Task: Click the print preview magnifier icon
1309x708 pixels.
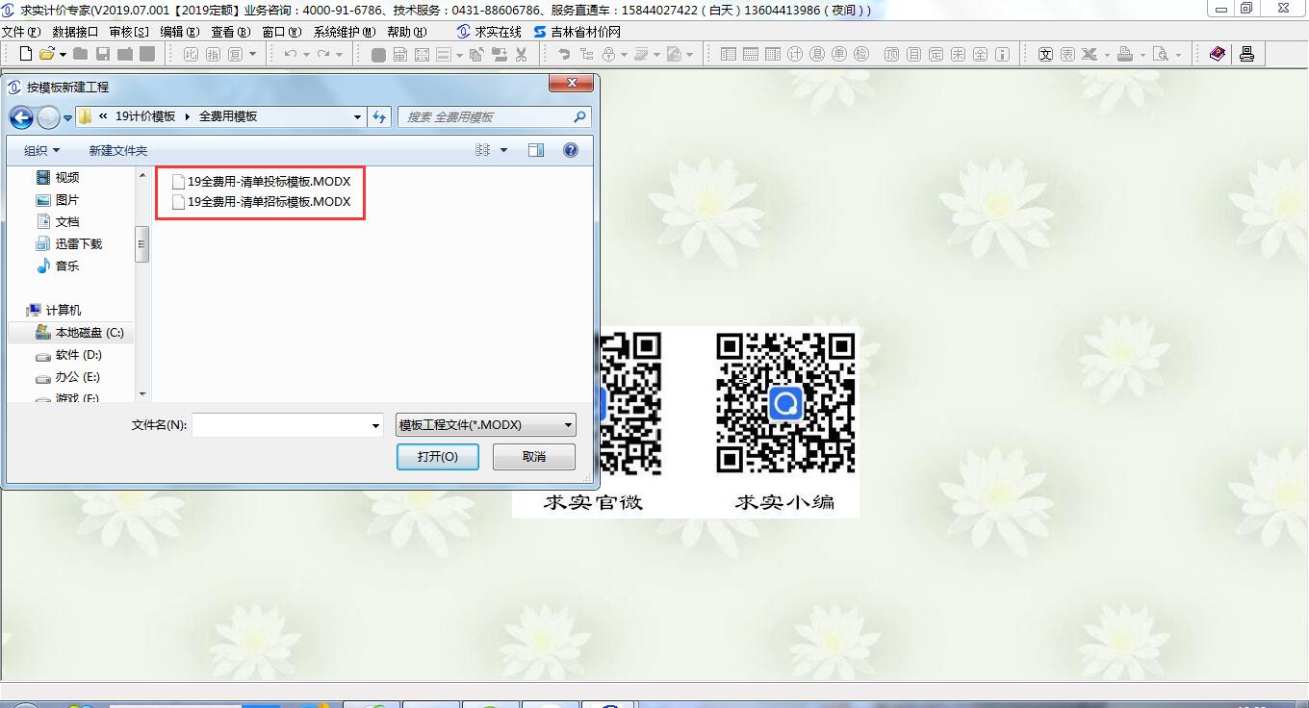Action: pyautogui.click(x=1161, y=54)
